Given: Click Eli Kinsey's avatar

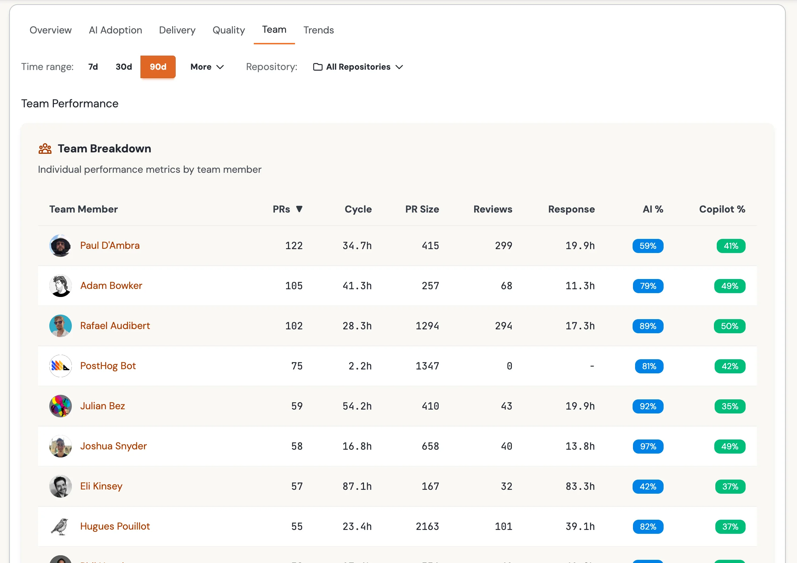Looking at the screenshot, I should pos(61,486).
